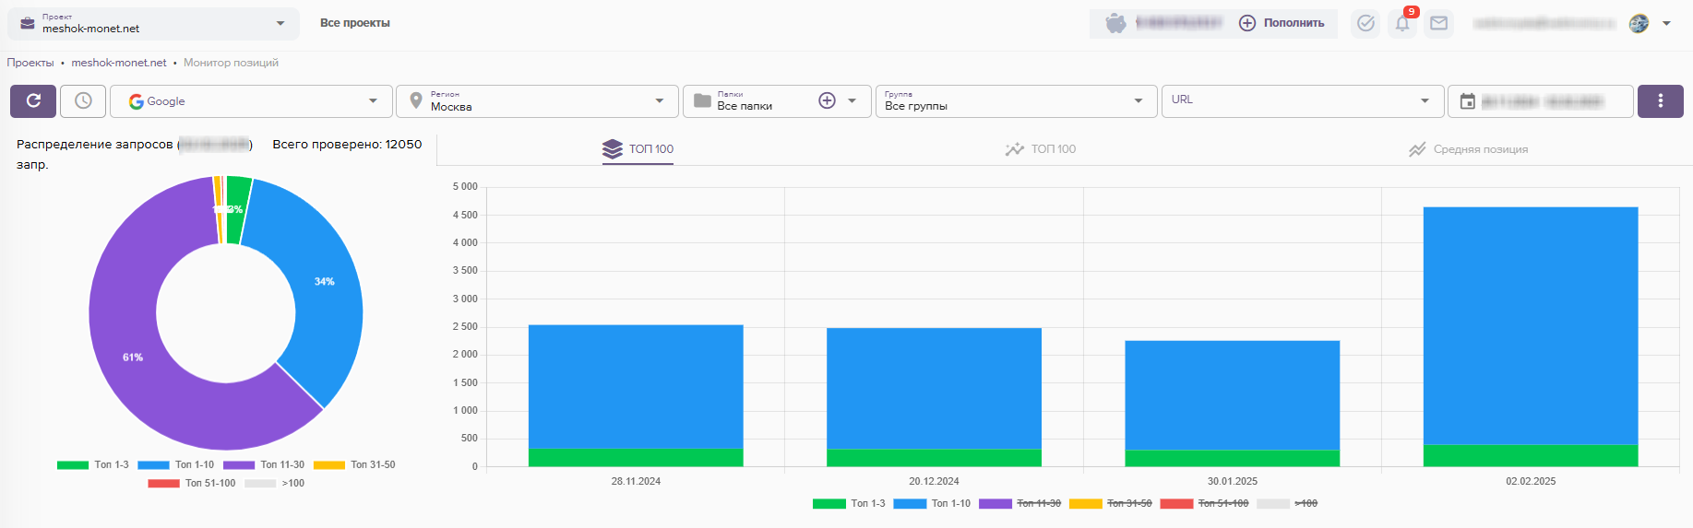Open the Все проекты link
The height and width of the screenshot is (528, 1693).
pos(354,23)
